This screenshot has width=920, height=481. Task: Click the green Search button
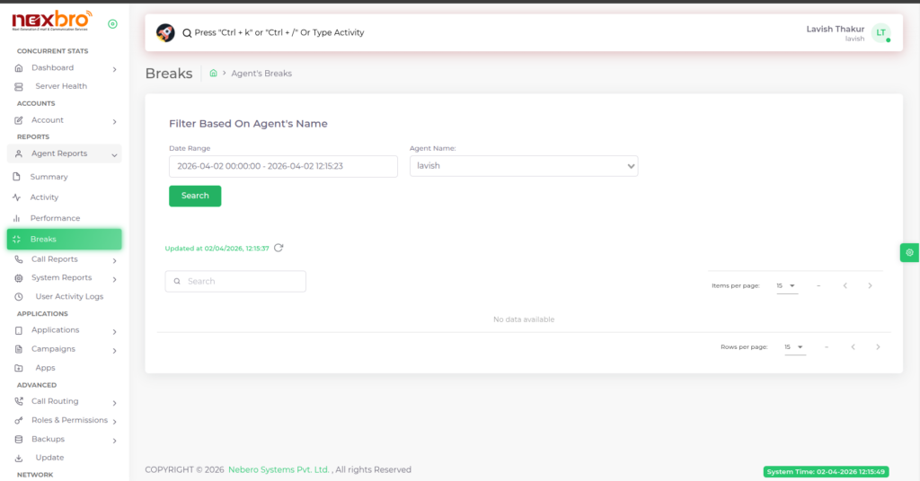click(x=195, y=196)
